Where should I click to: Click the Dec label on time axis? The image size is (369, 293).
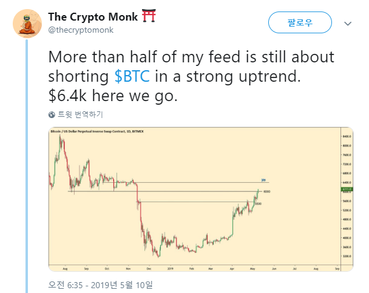tap(149, 269)
